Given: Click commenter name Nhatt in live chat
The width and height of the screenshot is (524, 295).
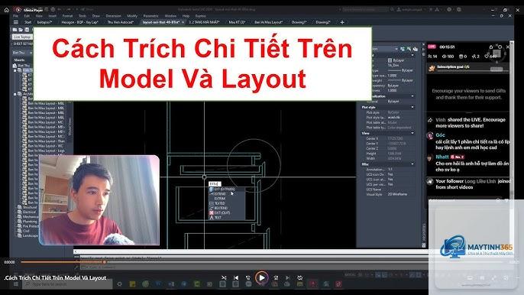Looking at the screenshot, I should (442, 157).
